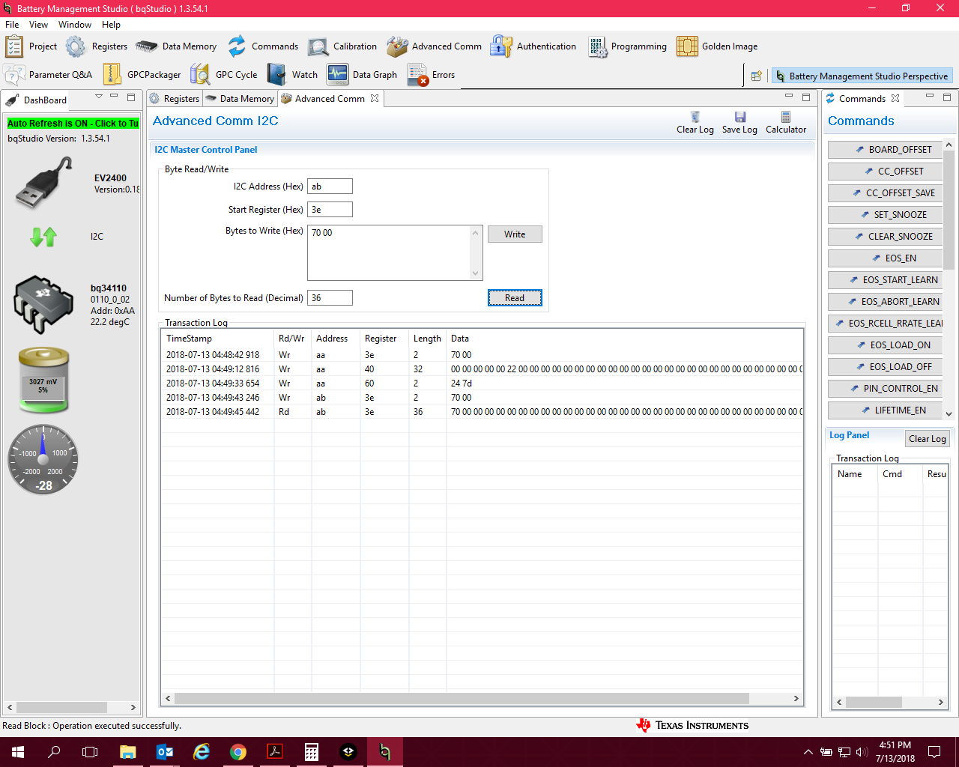Click the Read button
This screenshot has width=959, height=767.
point(515,298)
